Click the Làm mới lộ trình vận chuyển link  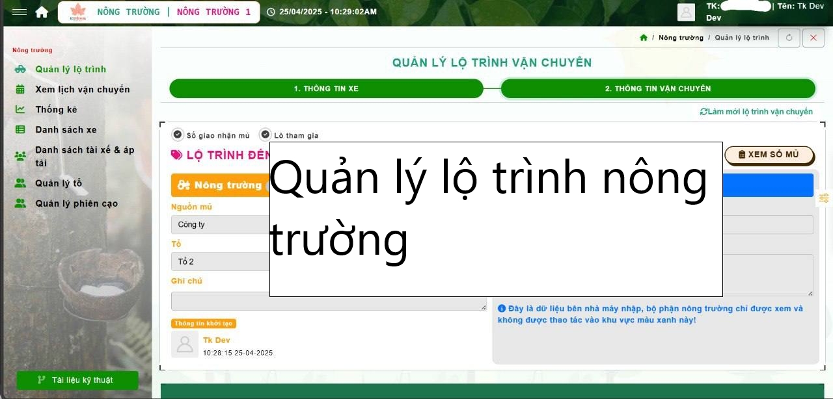[x=756, y=111]
